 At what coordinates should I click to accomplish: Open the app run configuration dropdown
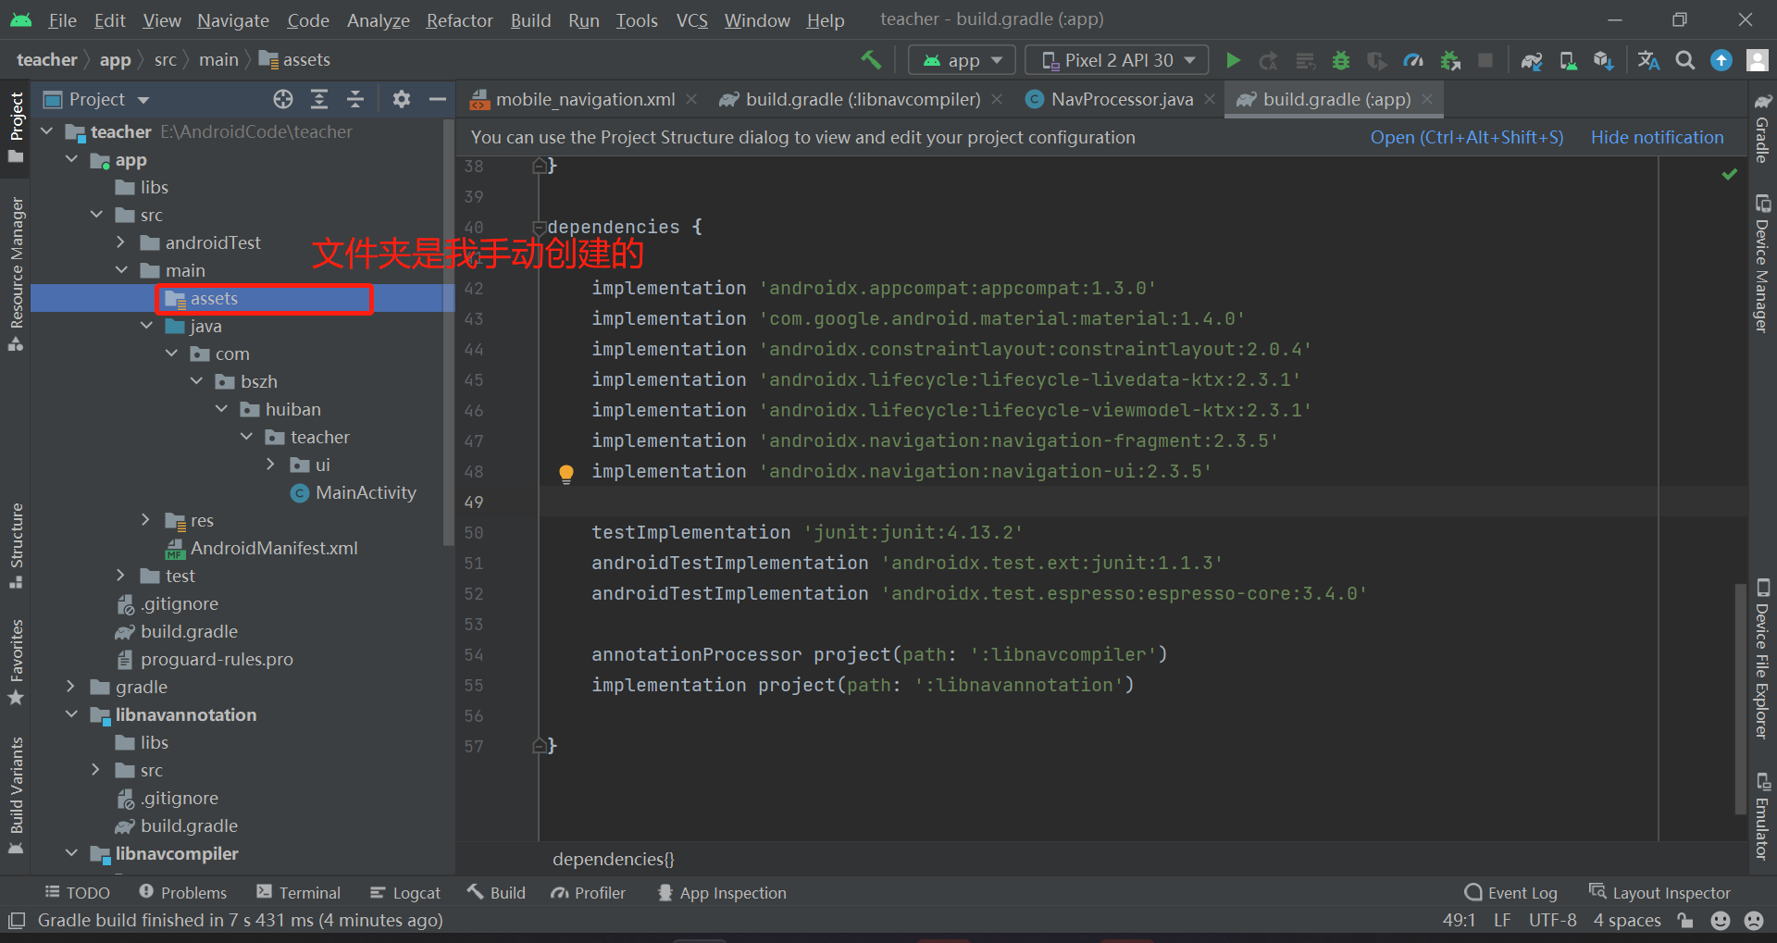[x=962, y=60]
